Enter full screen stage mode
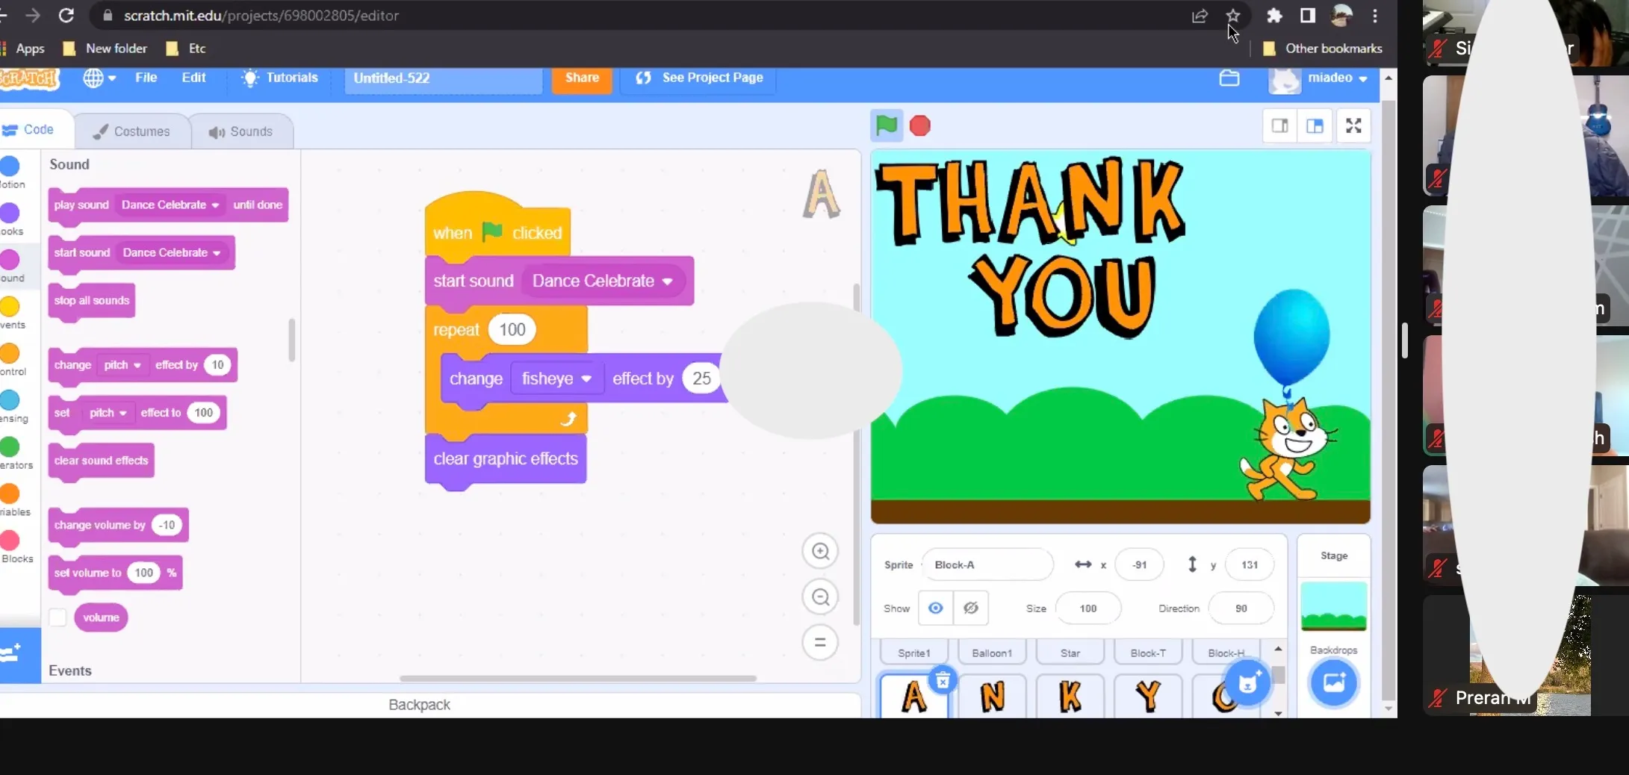1629x775 pixels. pos(1353,125)
